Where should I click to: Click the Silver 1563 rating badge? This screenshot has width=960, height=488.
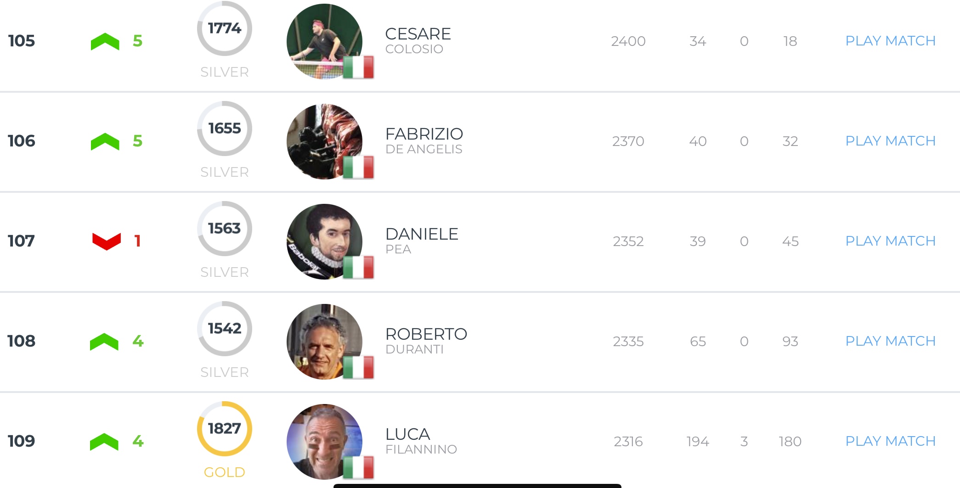click(x=224, y=229)
